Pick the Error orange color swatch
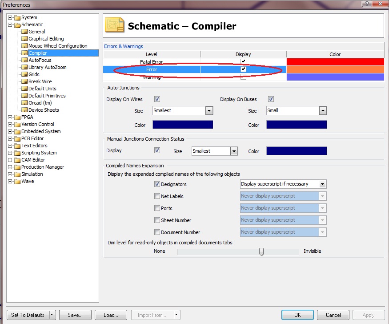389x324 pixels. pos(335,69)
